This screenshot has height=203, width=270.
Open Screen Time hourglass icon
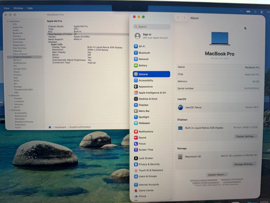click(136, 150)
